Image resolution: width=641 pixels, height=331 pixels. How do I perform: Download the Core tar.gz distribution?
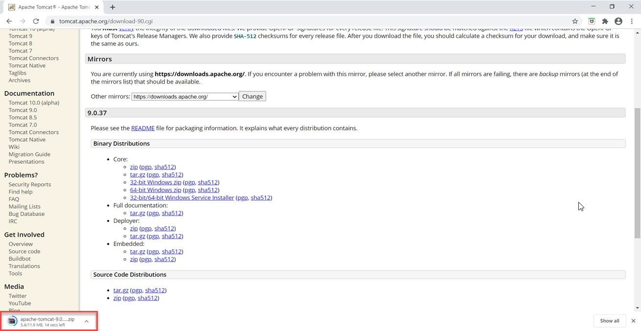pos(137,175)
